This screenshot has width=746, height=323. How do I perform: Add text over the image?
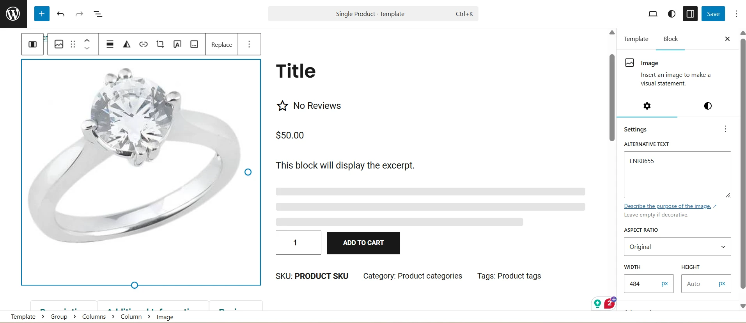click(177, 44)
